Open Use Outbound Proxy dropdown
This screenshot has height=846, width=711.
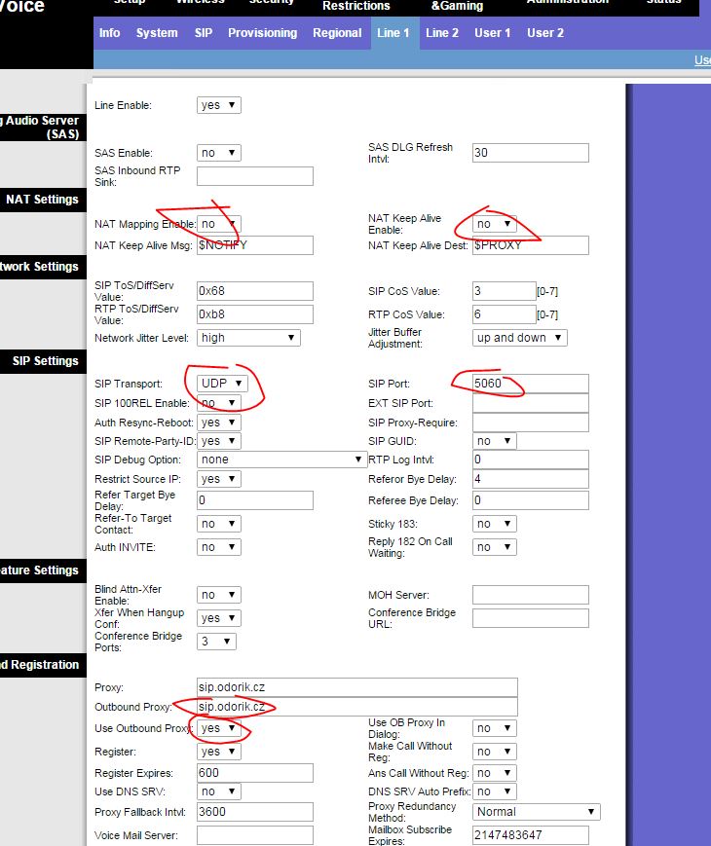coord(218,728)
